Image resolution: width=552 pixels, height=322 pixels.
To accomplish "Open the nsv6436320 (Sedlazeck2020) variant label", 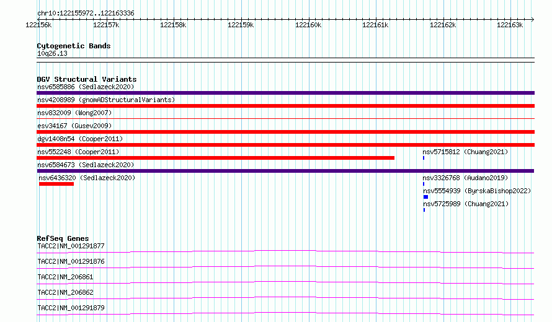I will [87, 178].
